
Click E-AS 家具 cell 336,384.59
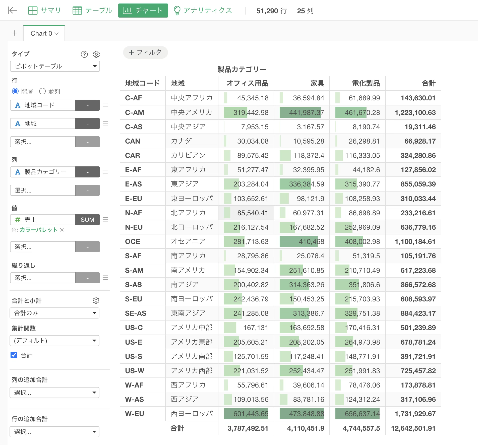(x=302, y=184)
